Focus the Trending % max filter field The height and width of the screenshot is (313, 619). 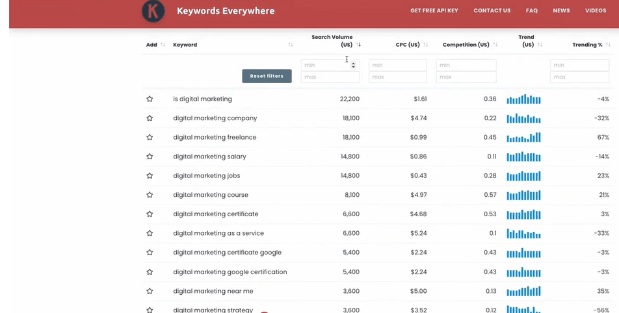click(579, 77)
